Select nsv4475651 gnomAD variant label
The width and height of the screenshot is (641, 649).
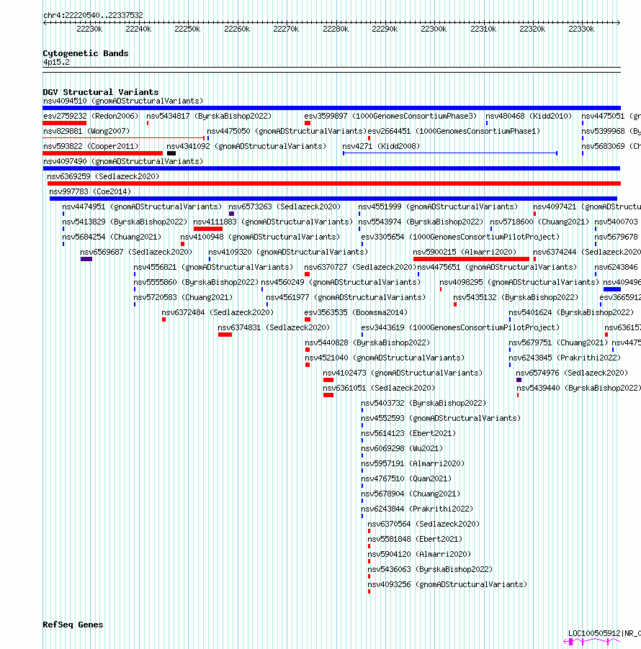click(497, 267)
